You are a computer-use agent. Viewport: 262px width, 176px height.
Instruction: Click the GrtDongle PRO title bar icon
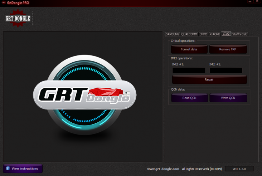(4, 3)
